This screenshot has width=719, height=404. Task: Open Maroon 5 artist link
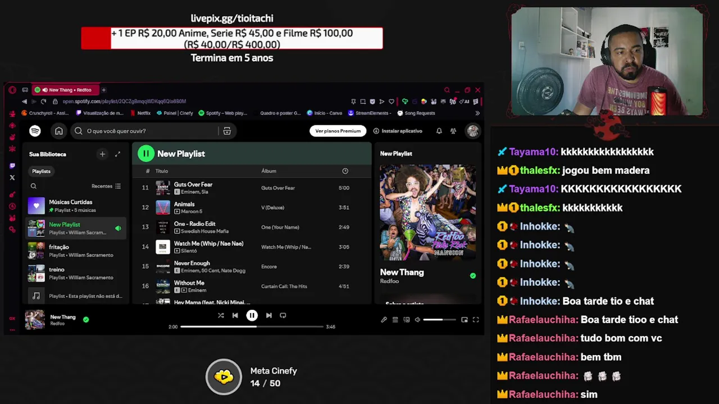(192, 212)
